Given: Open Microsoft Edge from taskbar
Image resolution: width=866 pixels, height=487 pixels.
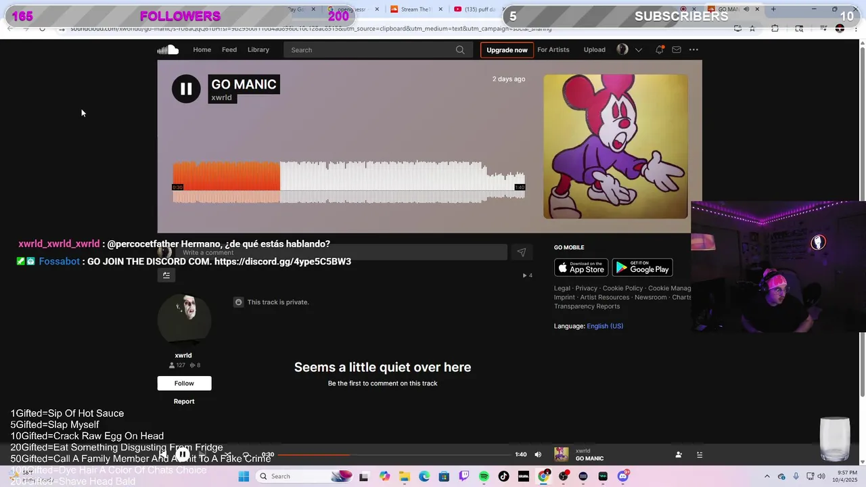Looking at the screenshot, I should (x=424, y=476).
